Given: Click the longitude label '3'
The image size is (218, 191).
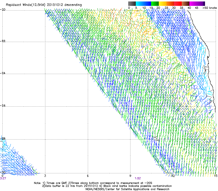Looking at the screenshot, I should (x=45, y=176).
